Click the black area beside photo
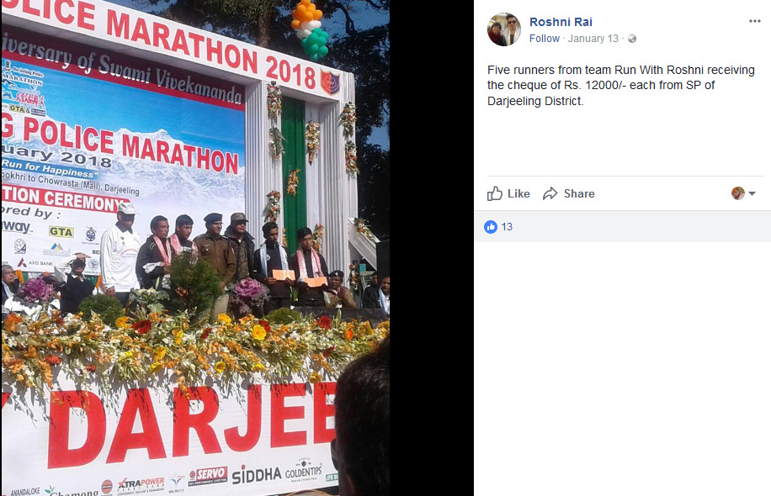The image size is (771, 496). coord(431,248)
